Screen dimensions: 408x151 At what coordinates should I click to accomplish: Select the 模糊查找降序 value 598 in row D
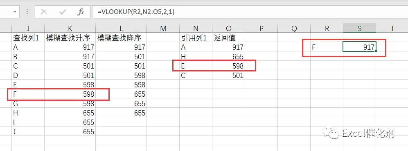click(x=121, y=75)
